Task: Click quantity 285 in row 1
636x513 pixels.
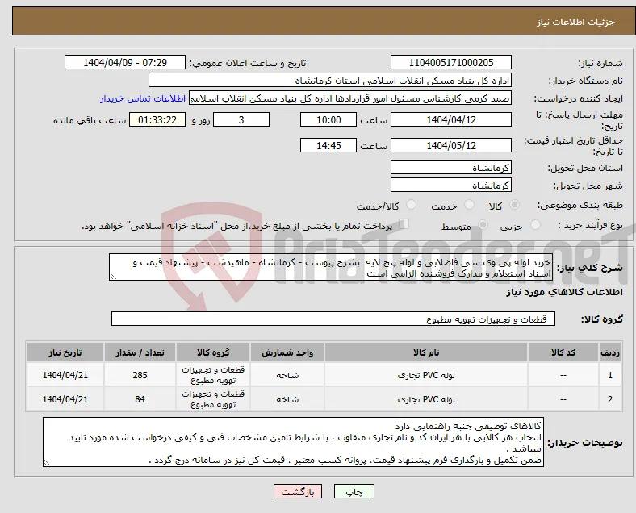Action: tap(140, 375)
